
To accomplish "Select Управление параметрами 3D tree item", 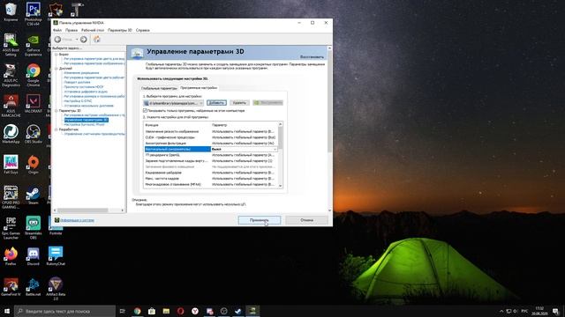I will pyautogui.click(x=87, y=120).
